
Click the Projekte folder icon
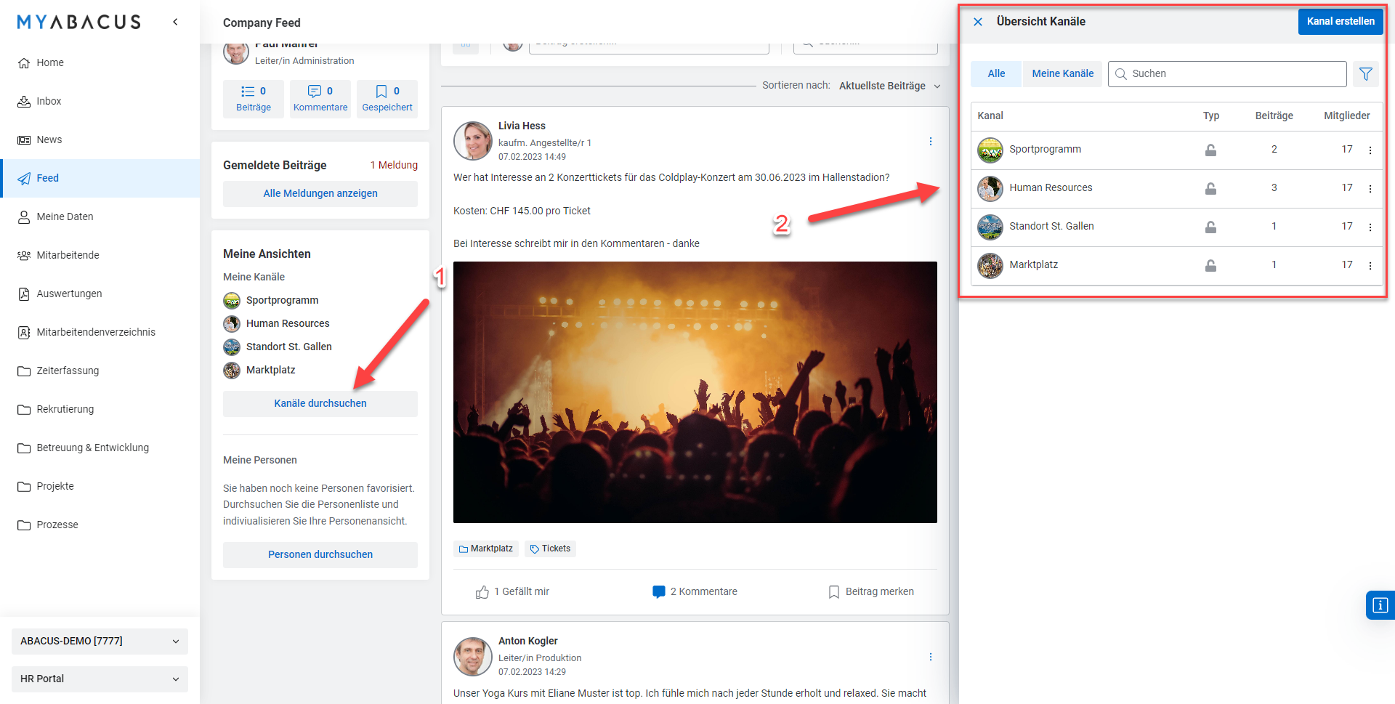click(x=24, y=486)
